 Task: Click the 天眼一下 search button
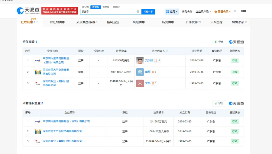pos(148,11)
